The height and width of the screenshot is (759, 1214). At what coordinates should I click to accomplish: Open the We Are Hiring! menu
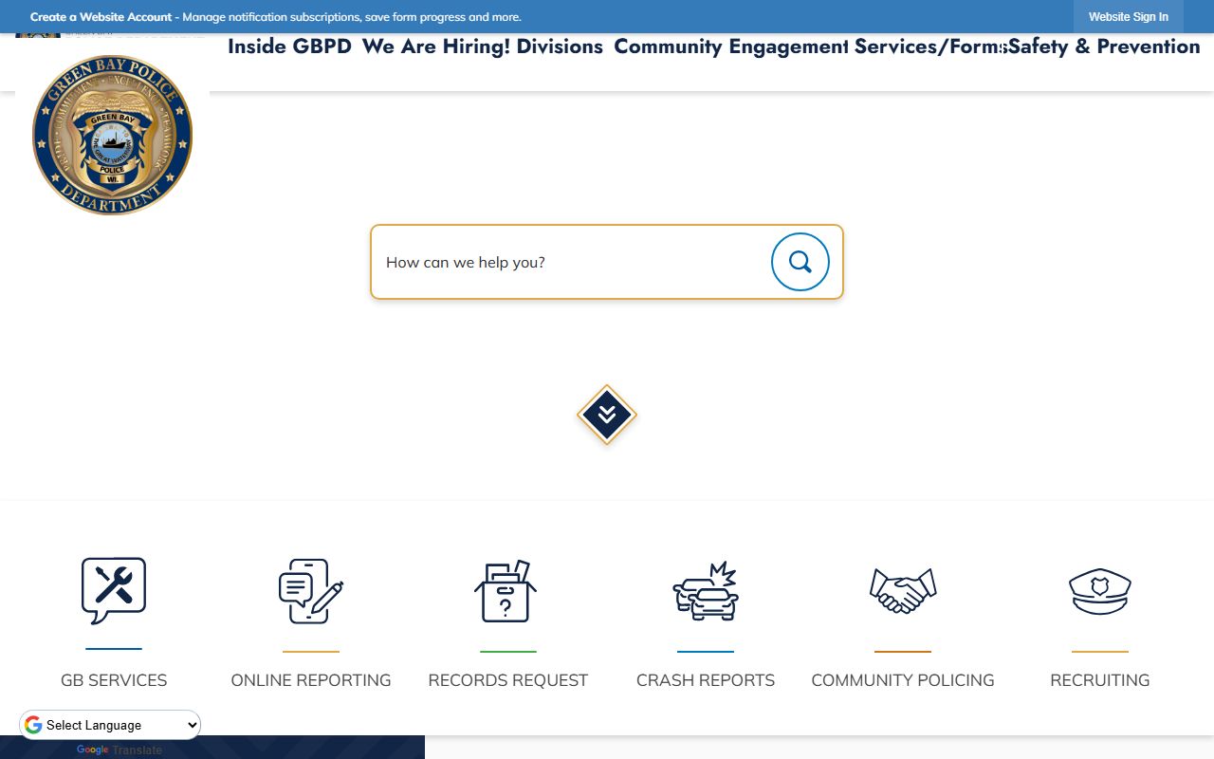click(434, 46)
